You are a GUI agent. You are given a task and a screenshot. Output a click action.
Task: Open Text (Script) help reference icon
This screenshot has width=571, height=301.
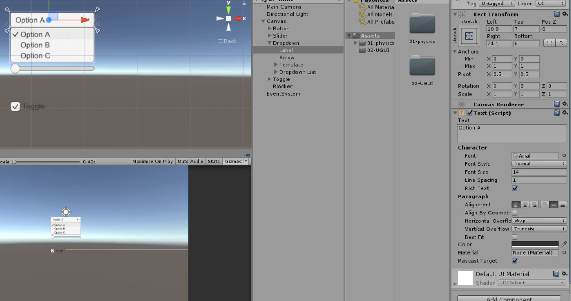pyautogui.click(x=557, y=113)
